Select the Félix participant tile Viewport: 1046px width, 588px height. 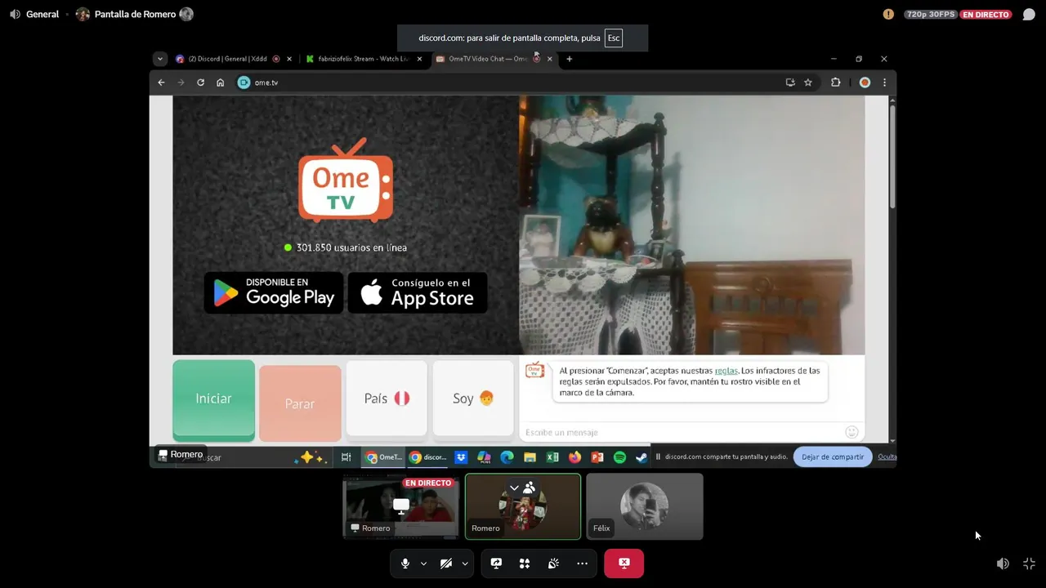coord(645,506)
